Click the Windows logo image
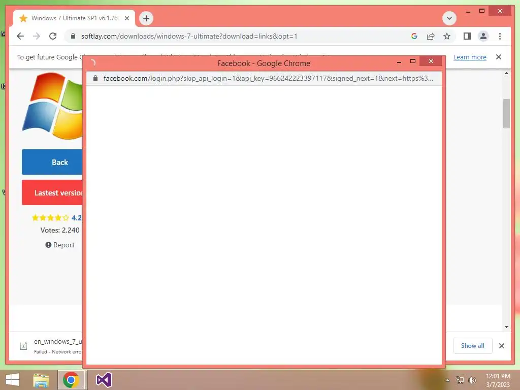 [52, 106]
